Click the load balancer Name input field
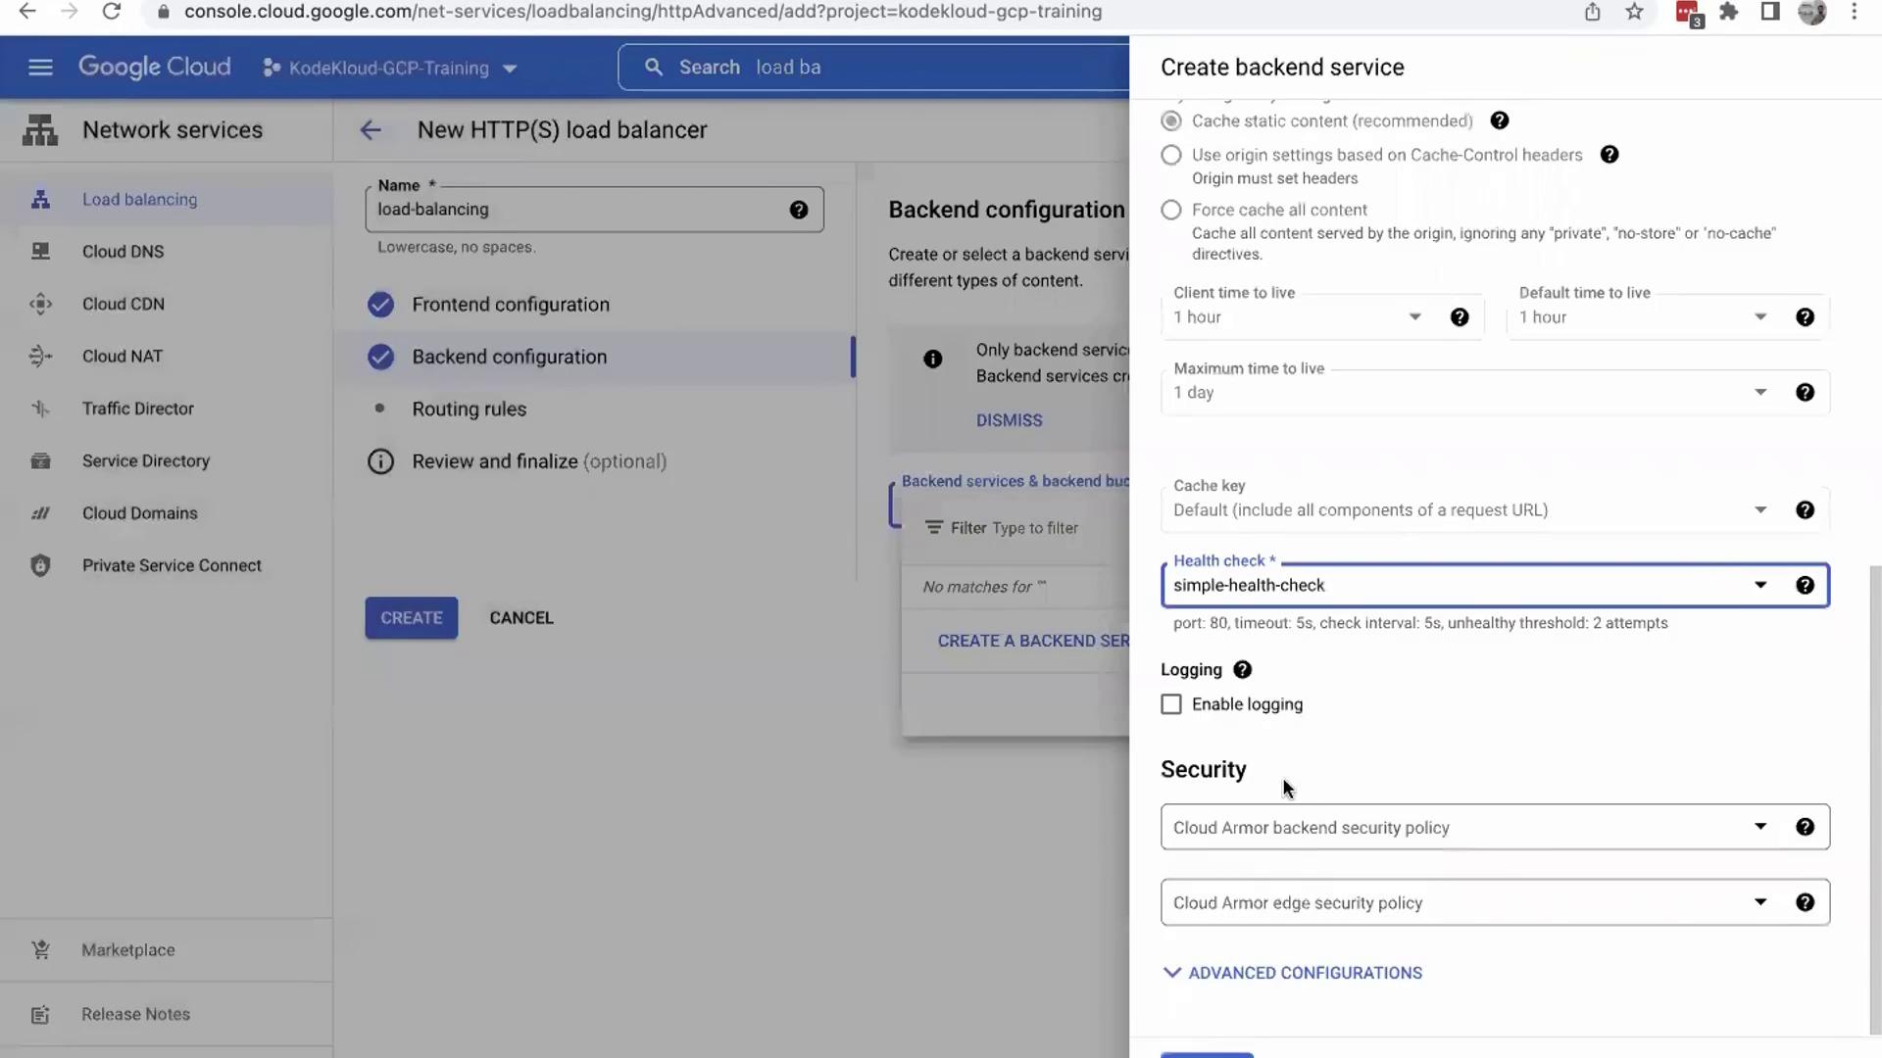 [578, 210]
